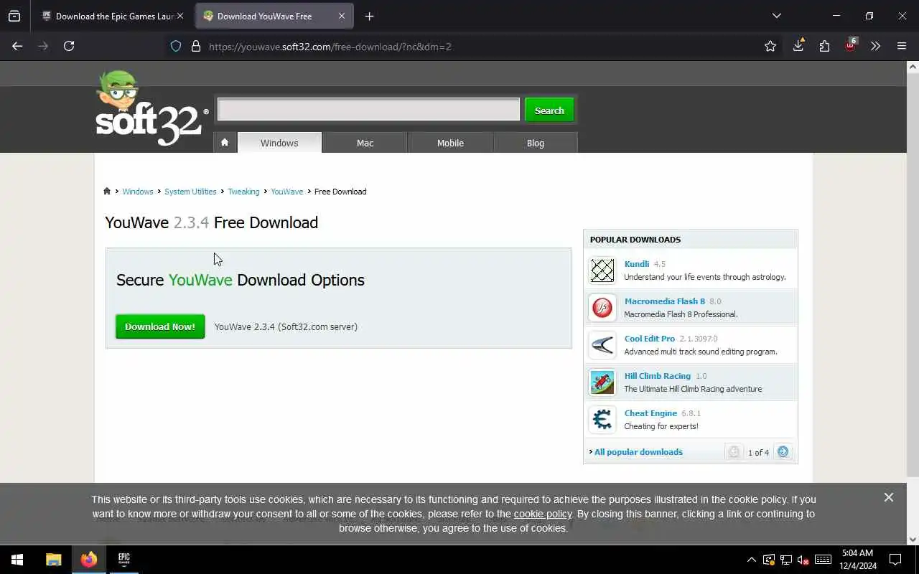
Task: Click the page vertical scrollbar
Action: [x=913, y=275]
